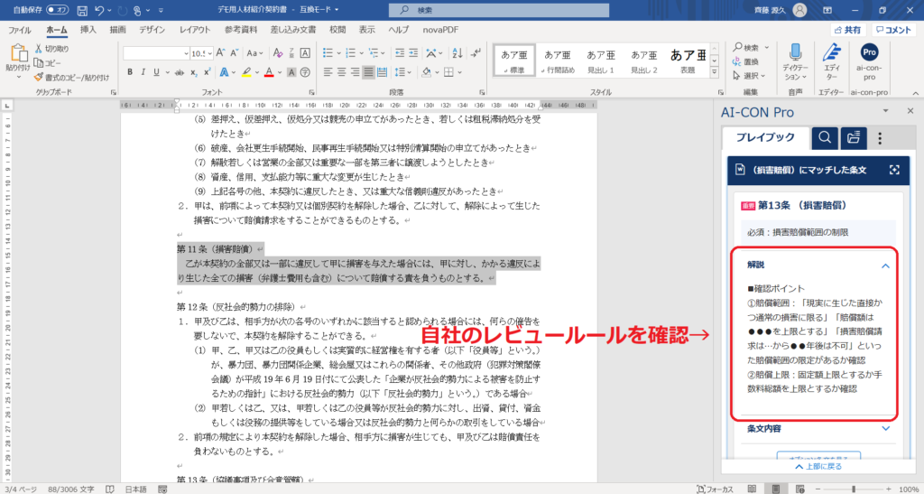Image resolution: width=924 pixels, height=494 pixels.
Task: Cut the selection with 切り取り
Action: coord(51,49)
